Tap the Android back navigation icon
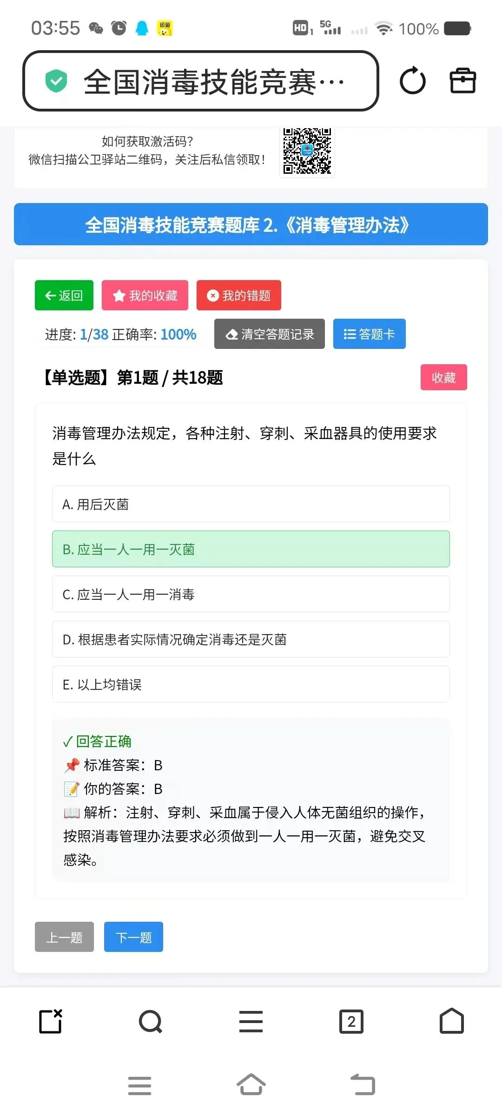This screenshot has width=502, height=1115. [x=363, y=1085]
